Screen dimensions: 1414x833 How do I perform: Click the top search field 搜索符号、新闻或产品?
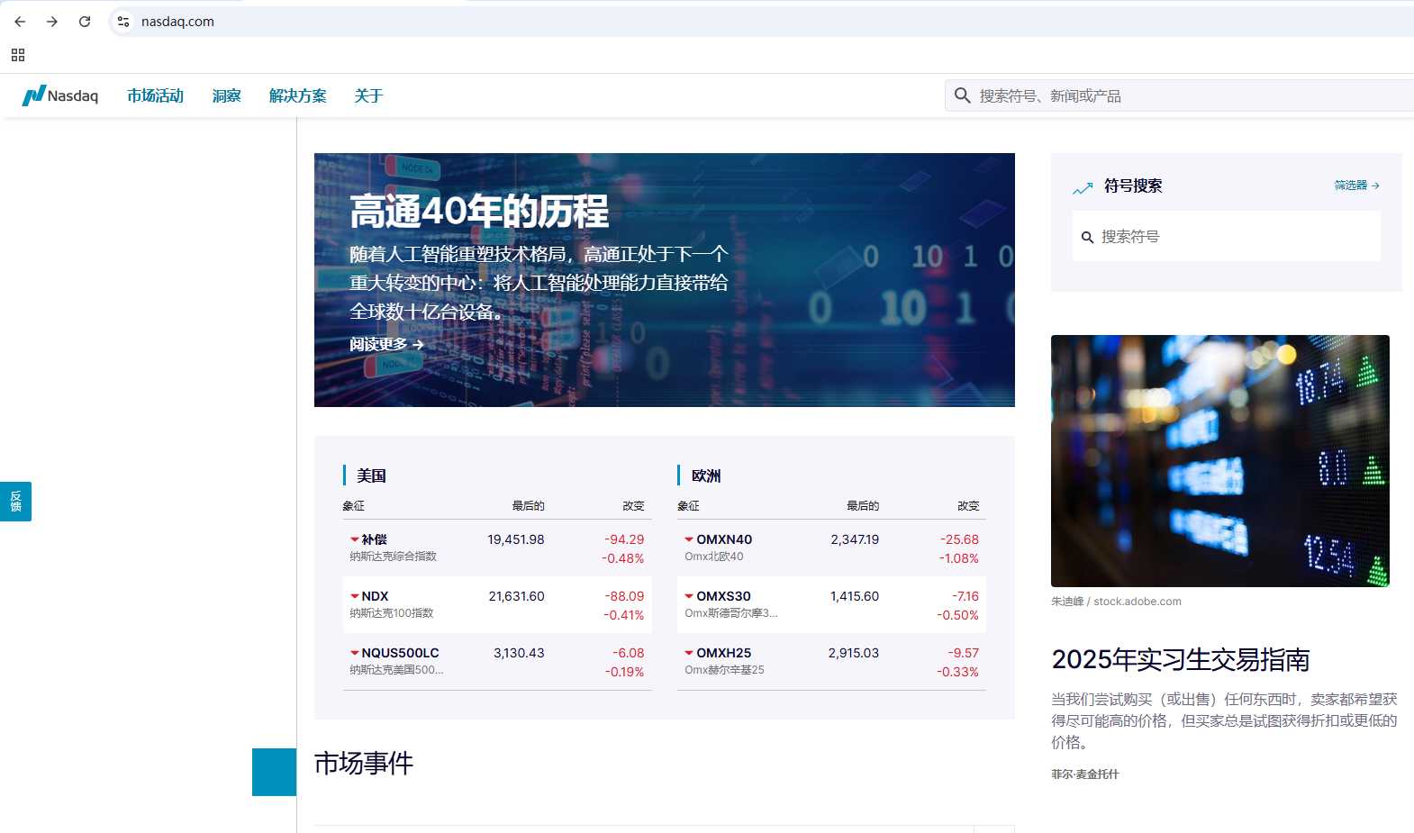point(1180,95)
